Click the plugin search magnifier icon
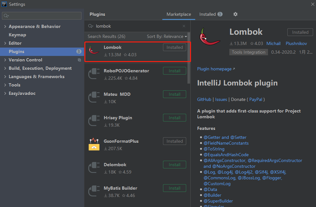The height and width of the screenshot is (207, 316). point(91,26)
